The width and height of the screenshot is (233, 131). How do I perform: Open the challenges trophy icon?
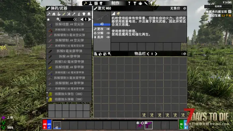(135, 3)
